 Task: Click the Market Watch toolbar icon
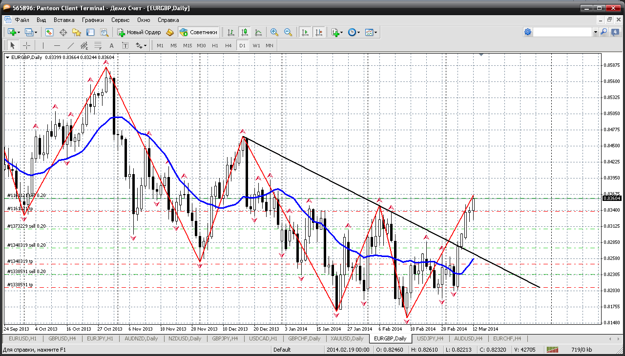49,32
